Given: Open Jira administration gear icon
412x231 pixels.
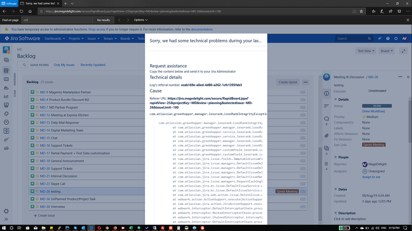Looking at the screenshot, I should coord(396,39).
